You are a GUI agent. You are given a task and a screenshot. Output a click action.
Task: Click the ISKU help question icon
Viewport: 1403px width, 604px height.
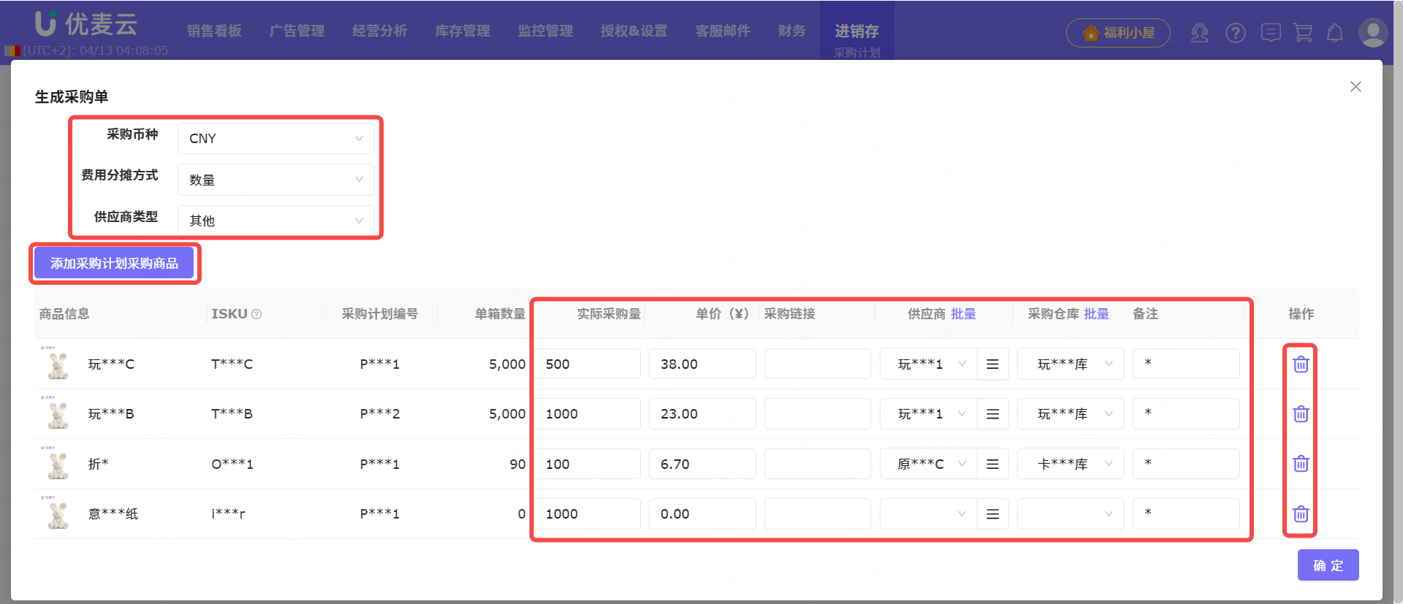tap(256, 314)
